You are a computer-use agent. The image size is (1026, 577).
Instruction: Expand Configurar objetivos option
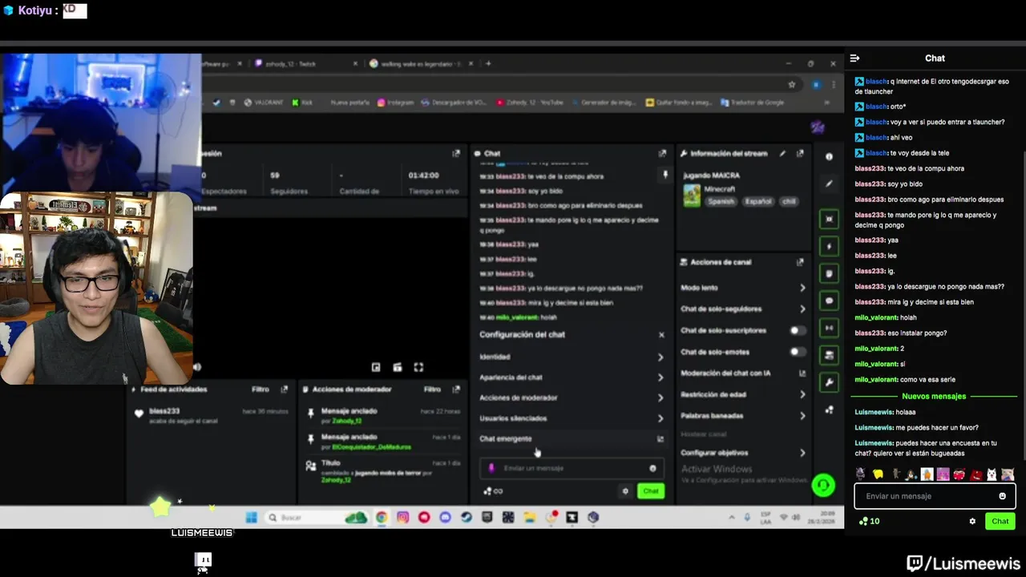pos(743,453)
